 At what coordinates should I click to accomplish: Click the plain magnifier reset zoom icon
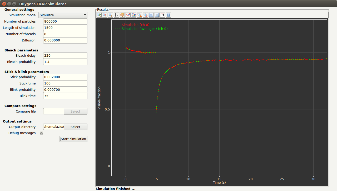click(111, 15)
